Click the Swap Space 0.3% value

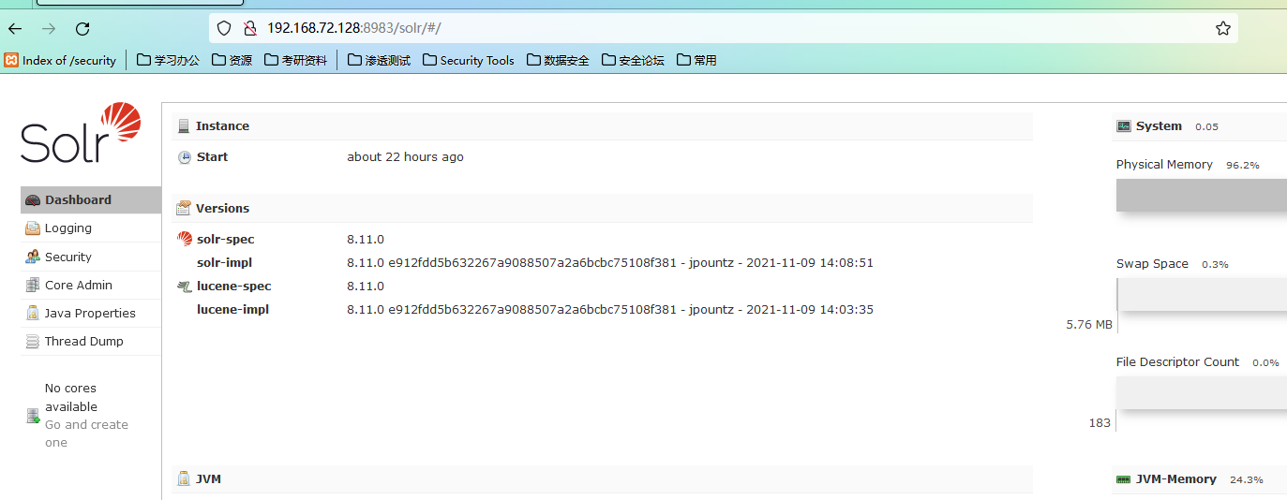[1215, 264]
